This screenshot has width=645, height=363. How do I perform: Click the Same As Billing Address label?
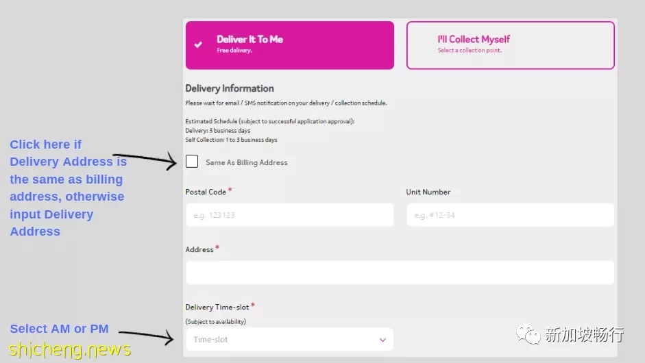tap(246, 162)
